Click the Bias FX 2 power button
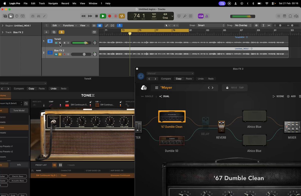The width and height of the screenshot is (301, 196). point(141,76)
